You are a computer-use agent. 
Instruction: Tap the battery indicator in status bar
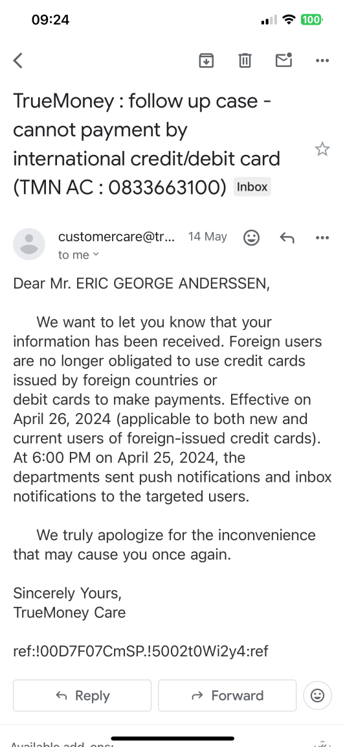(312, 19)
